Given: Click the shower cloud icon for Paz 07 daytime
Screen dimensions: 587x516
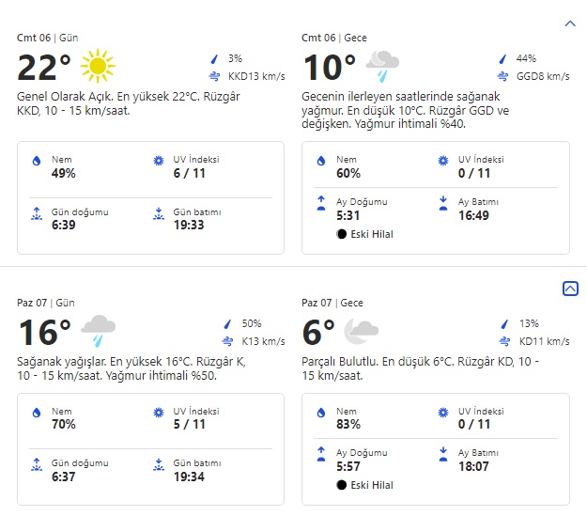Looking at the screenshot, I should (98, 332).
